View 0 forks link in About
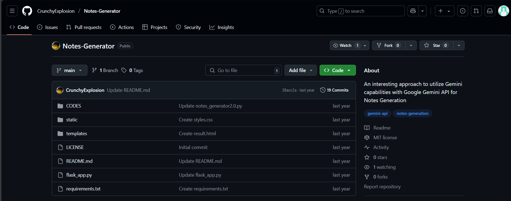The height and width of the screenshot is (201, 511). coord(380,177)
